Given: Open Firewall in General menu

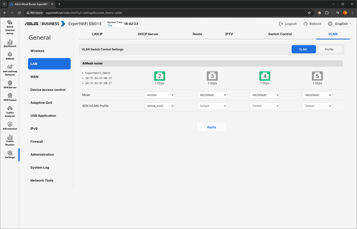Looking at the screenshot, I should coord(37,142).
